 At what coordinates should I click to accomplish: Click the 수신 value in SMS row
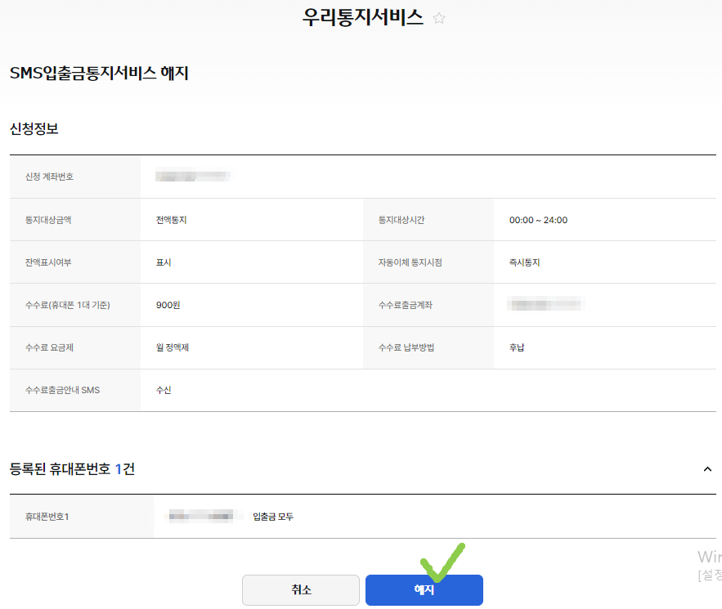164,390
